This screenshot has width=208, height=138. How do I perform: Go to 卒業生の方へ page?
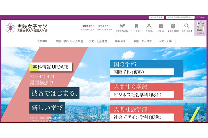click(87, 30)
